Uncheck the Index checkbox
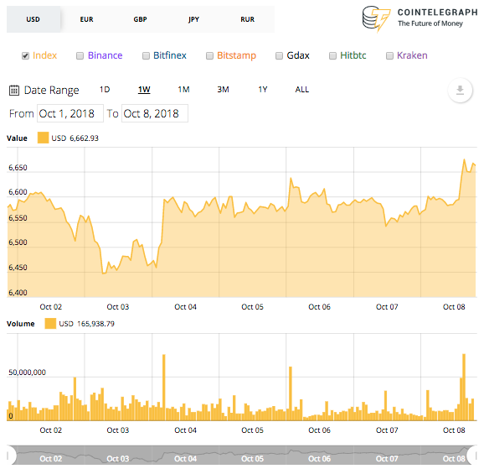Viewport: 484px width, 474px height. coord(25,55)
